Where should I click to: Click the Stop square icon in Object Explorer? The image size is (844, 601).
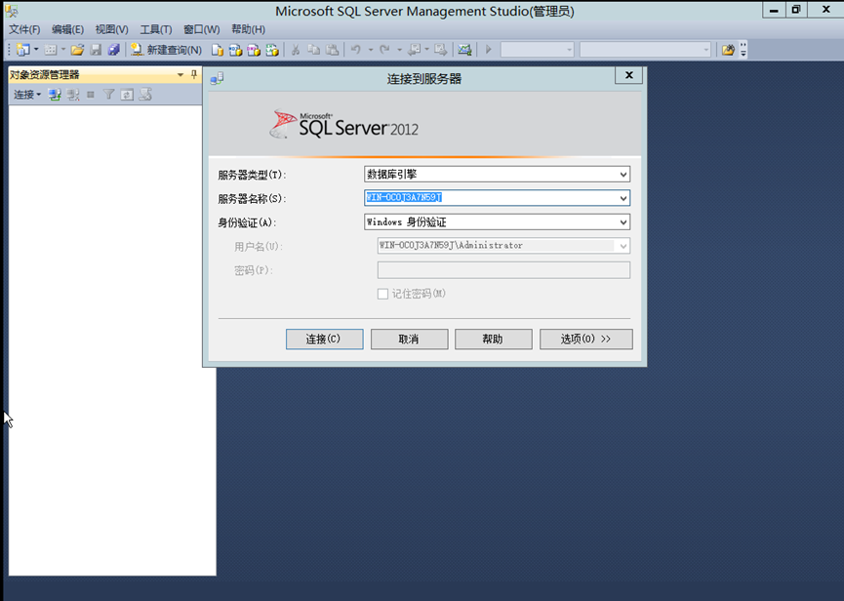click(x=91, y=95)
